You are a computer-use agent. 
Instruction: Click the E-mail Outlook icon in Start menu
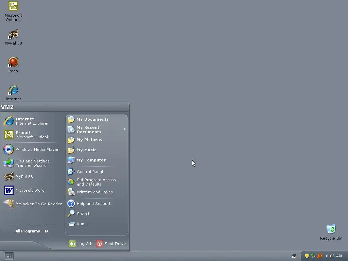click(9, 135)
